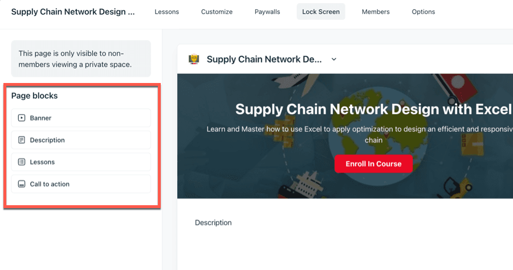Select the Banner page block
Image resolution: width=513 pixels, height=270 pixels.
point(81,118)
